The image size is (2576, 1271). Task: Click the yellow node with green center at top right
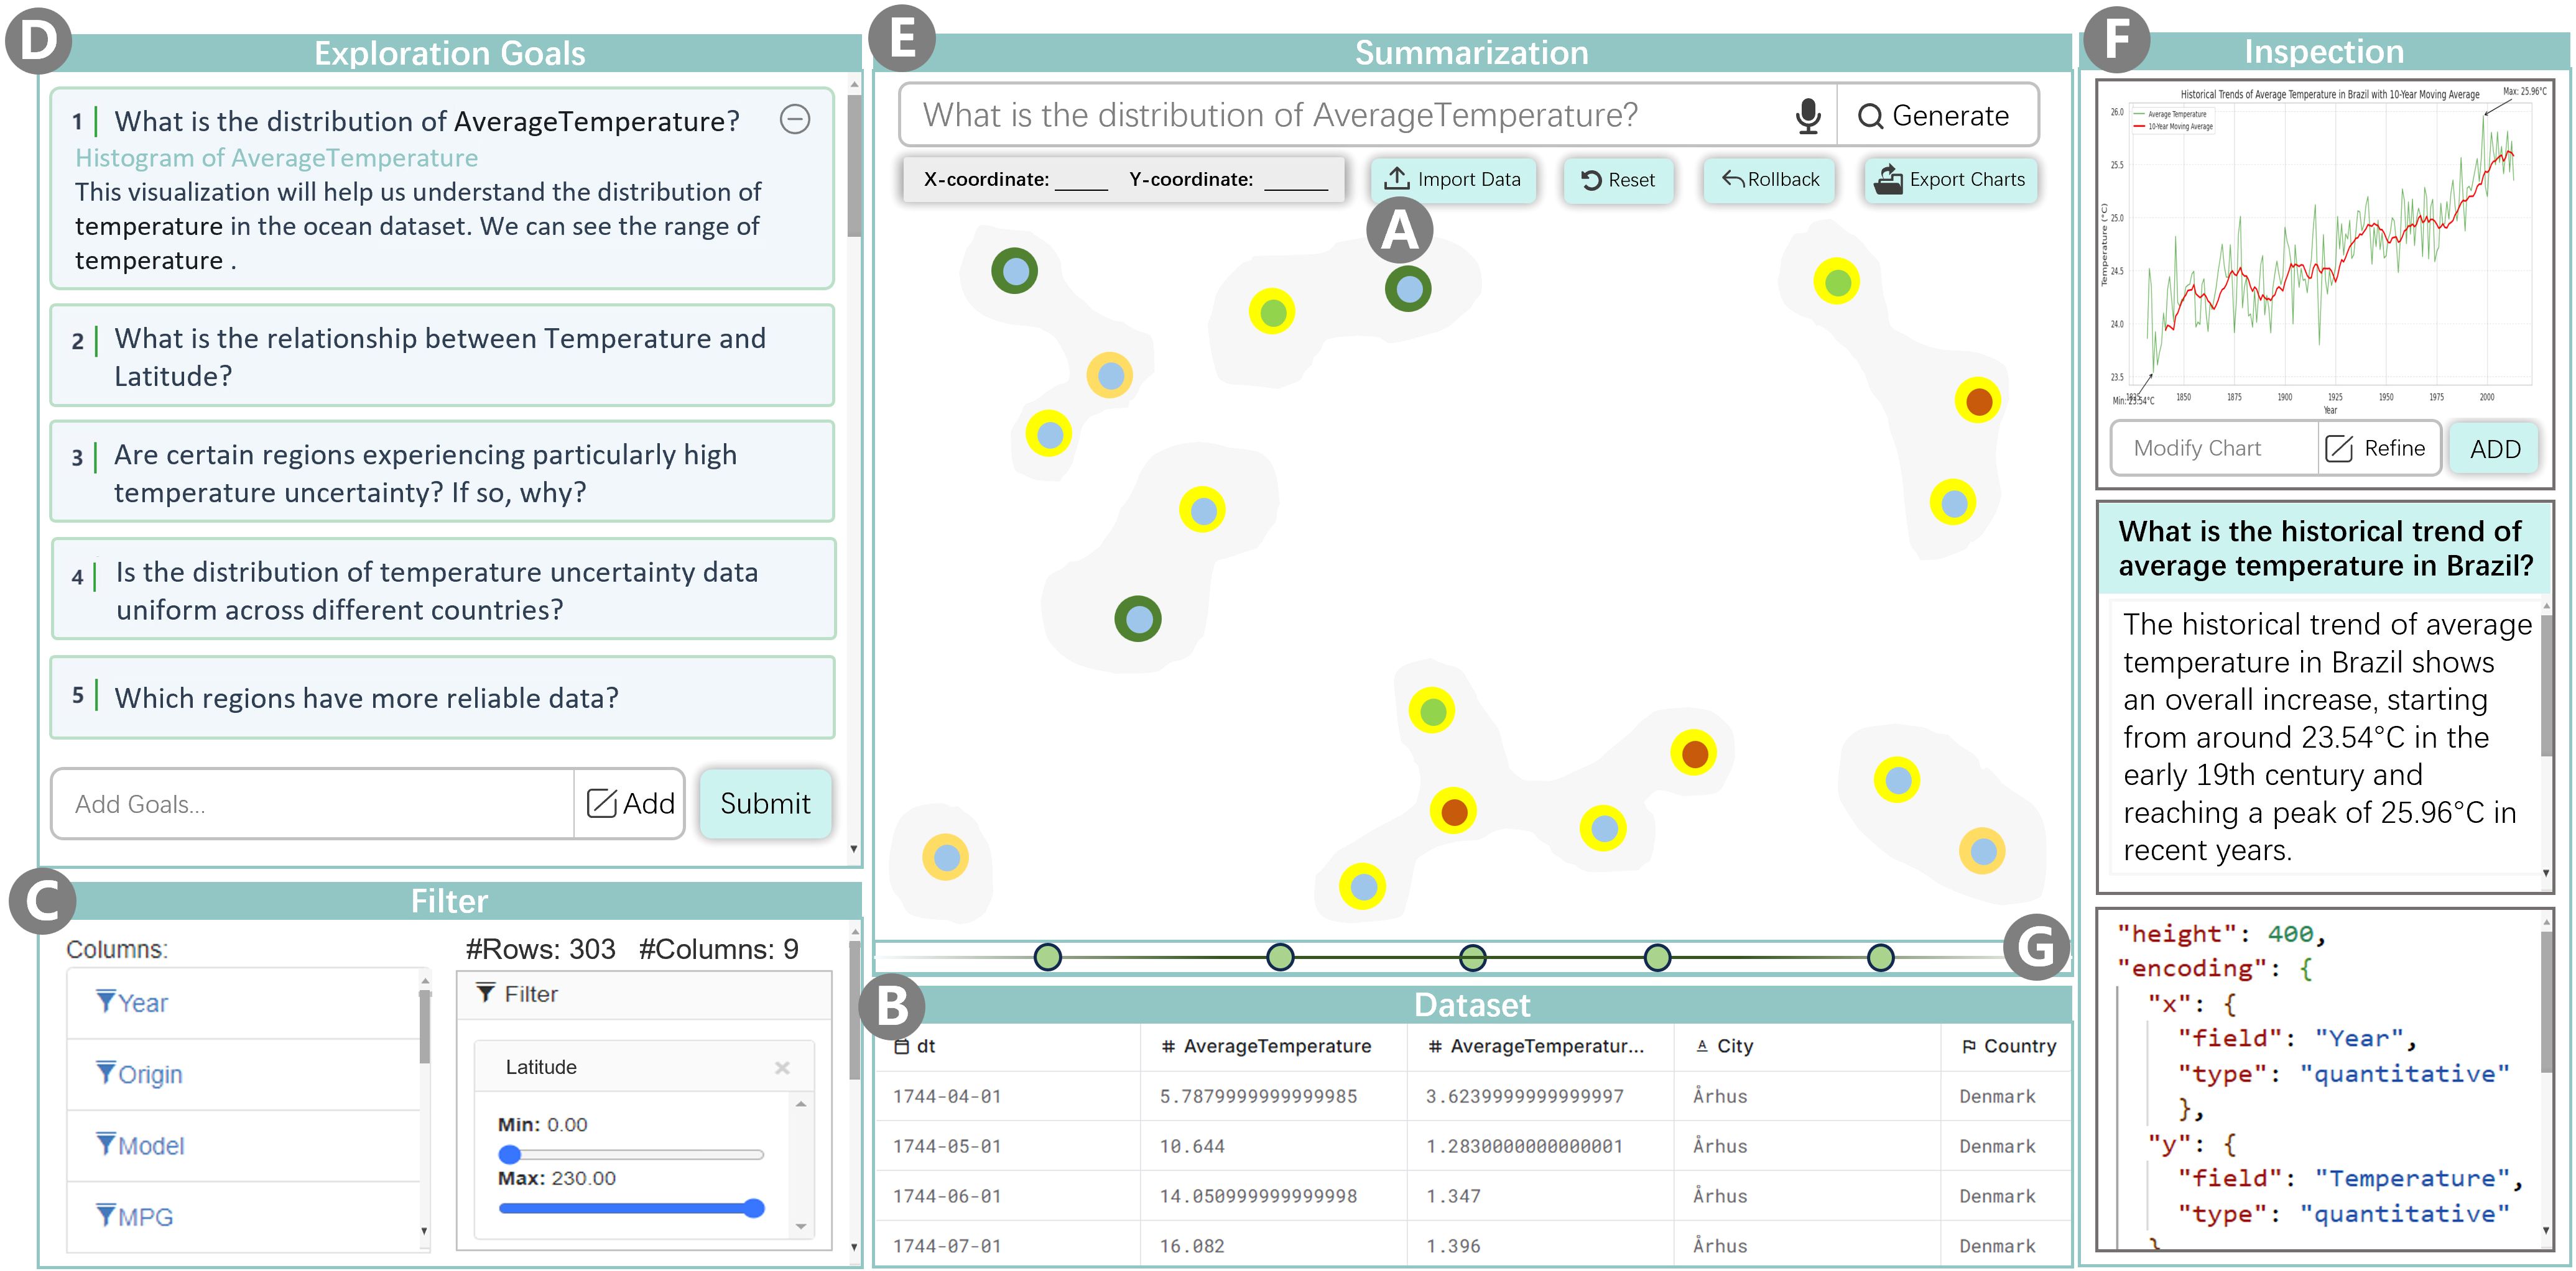click(1837, 283)
